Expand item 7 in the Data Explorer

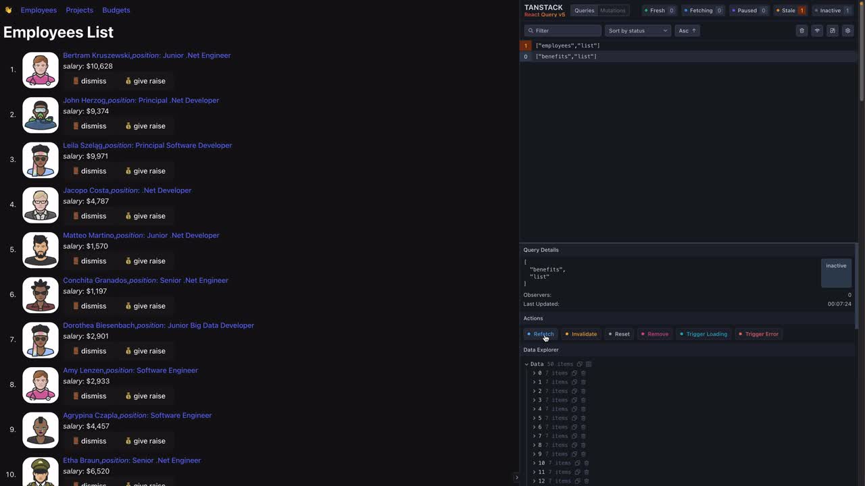coord(534,436)
